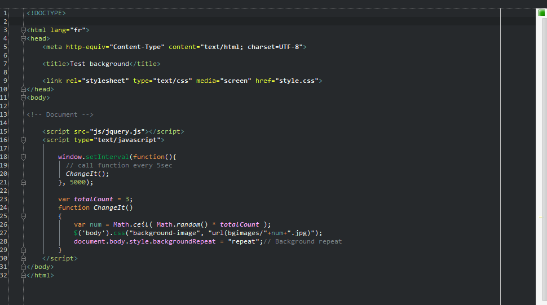The height and width of the screenshot is (305, 547).
Task: Click the setInterval method name
Action: tap(107, 157)
